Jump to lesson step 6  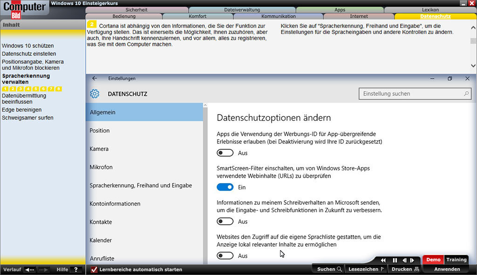43,89
